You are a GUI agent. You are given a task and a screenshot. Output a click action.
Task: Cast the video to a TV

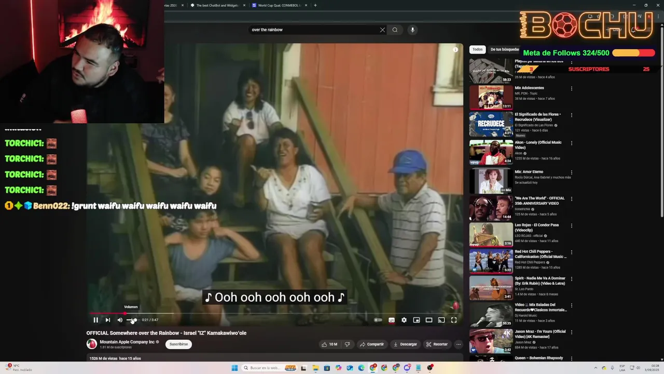point(441,320)
